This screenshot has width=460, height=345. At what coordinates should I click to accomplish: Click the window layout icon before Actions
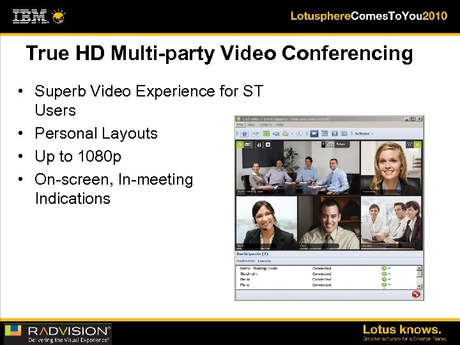344,134
